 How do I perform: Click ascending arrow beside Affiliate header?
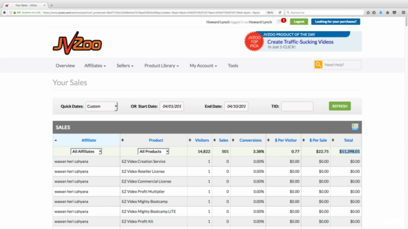click(55, 140)
